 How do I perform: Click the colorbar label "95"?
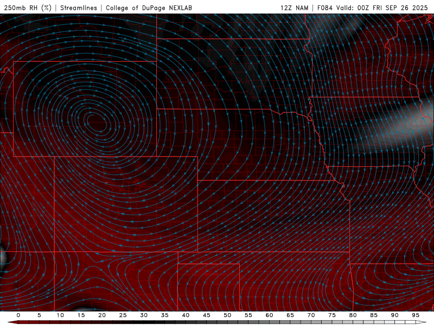[x=416, y=315]
